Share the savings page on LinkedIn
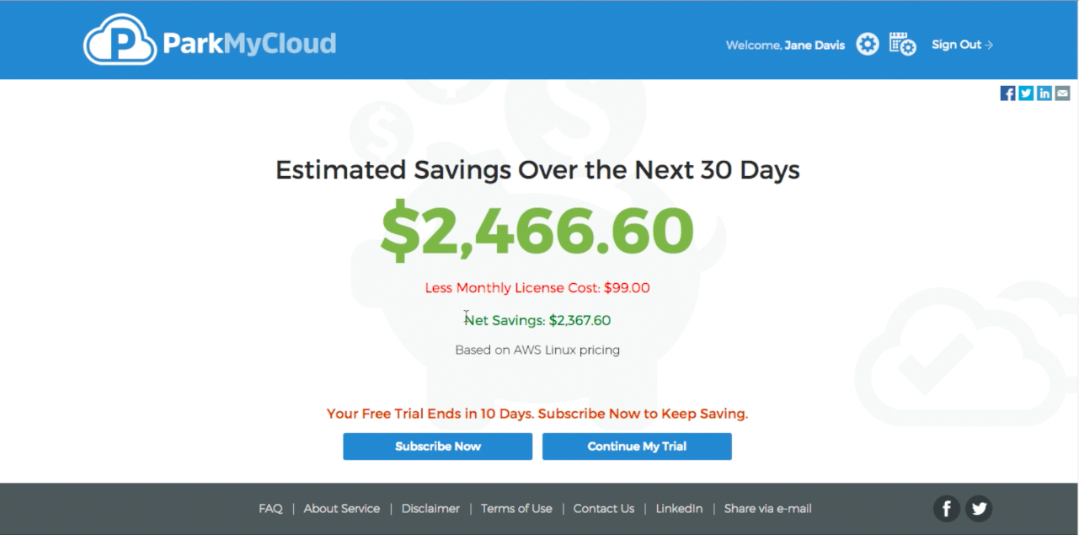Viewport: 1079px width, 535px height. click(x=1044, y=93)
